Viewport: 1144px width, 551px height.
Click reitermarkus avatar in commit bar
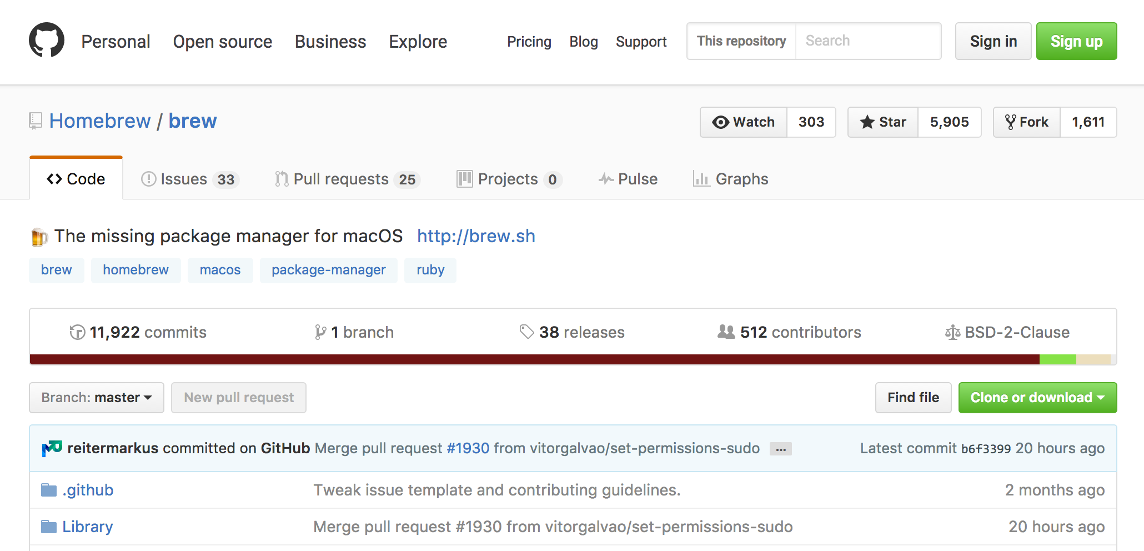point(52,448)
